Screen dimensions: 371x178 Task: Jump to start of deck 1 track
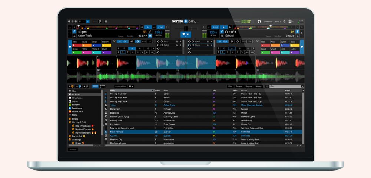coord(142,27)
